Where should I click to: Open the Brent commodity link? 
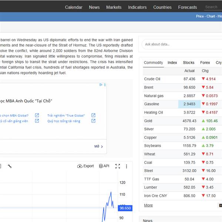(x=148, y=87)
